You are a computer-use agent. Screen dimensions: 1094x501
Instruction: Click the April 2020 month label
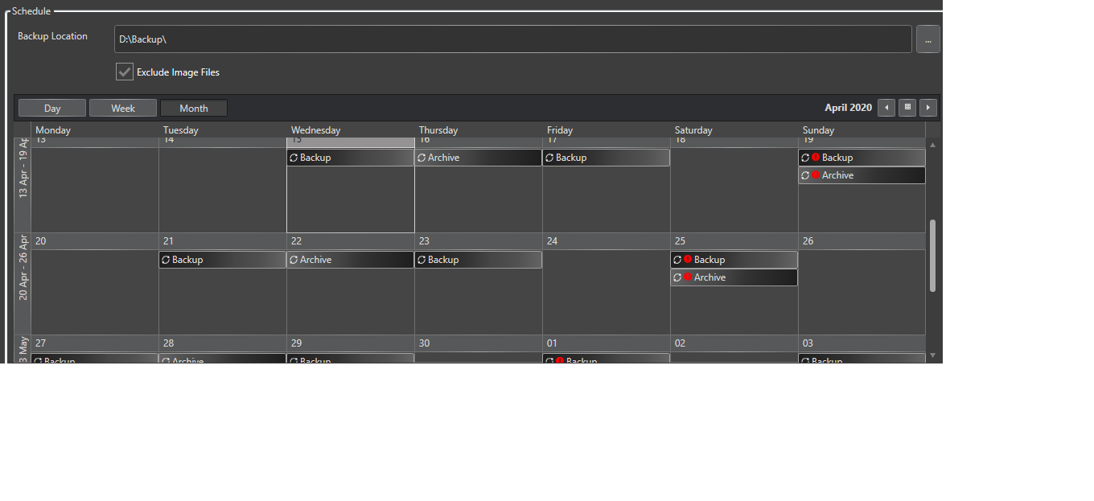click(x=848, y=108)
